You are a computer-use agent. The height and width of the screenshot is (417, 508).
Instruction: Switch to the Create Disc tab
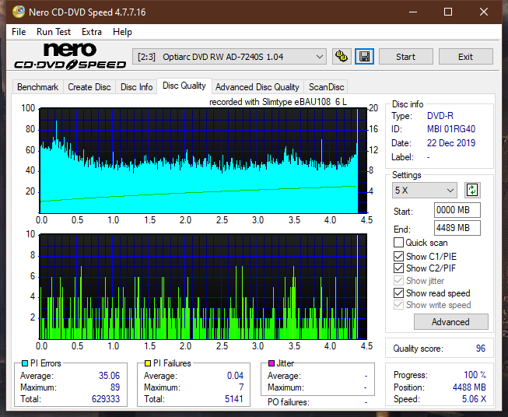(89, 87)
